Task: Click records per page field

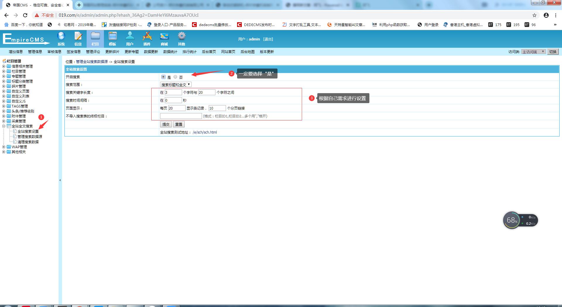Action: 177,108
